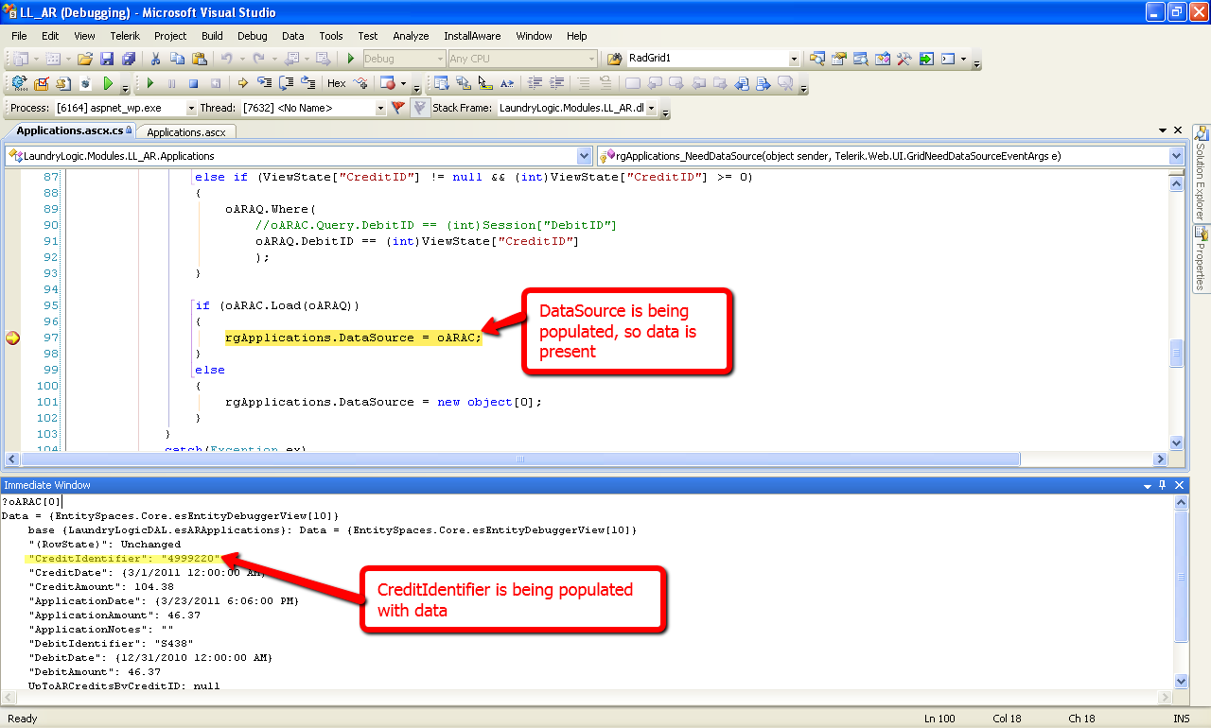This screenshot has width=1211, height=728.
Task: Cut selection with scissors icon
Action: [155, 59]
